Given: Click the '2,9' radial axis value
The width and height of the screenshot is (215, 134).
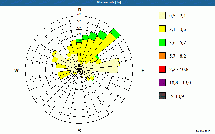Looking at the screenshot, I should (79, 48).
